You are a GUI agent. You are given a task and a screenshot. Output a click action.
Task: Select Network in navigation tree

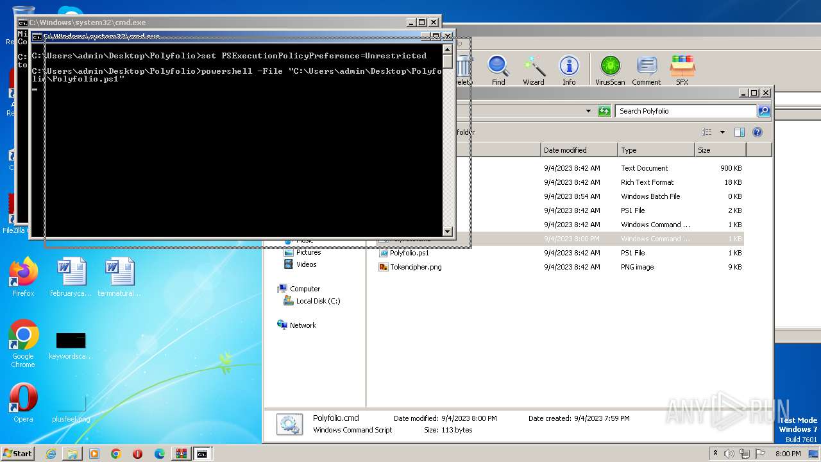(303, 325)
